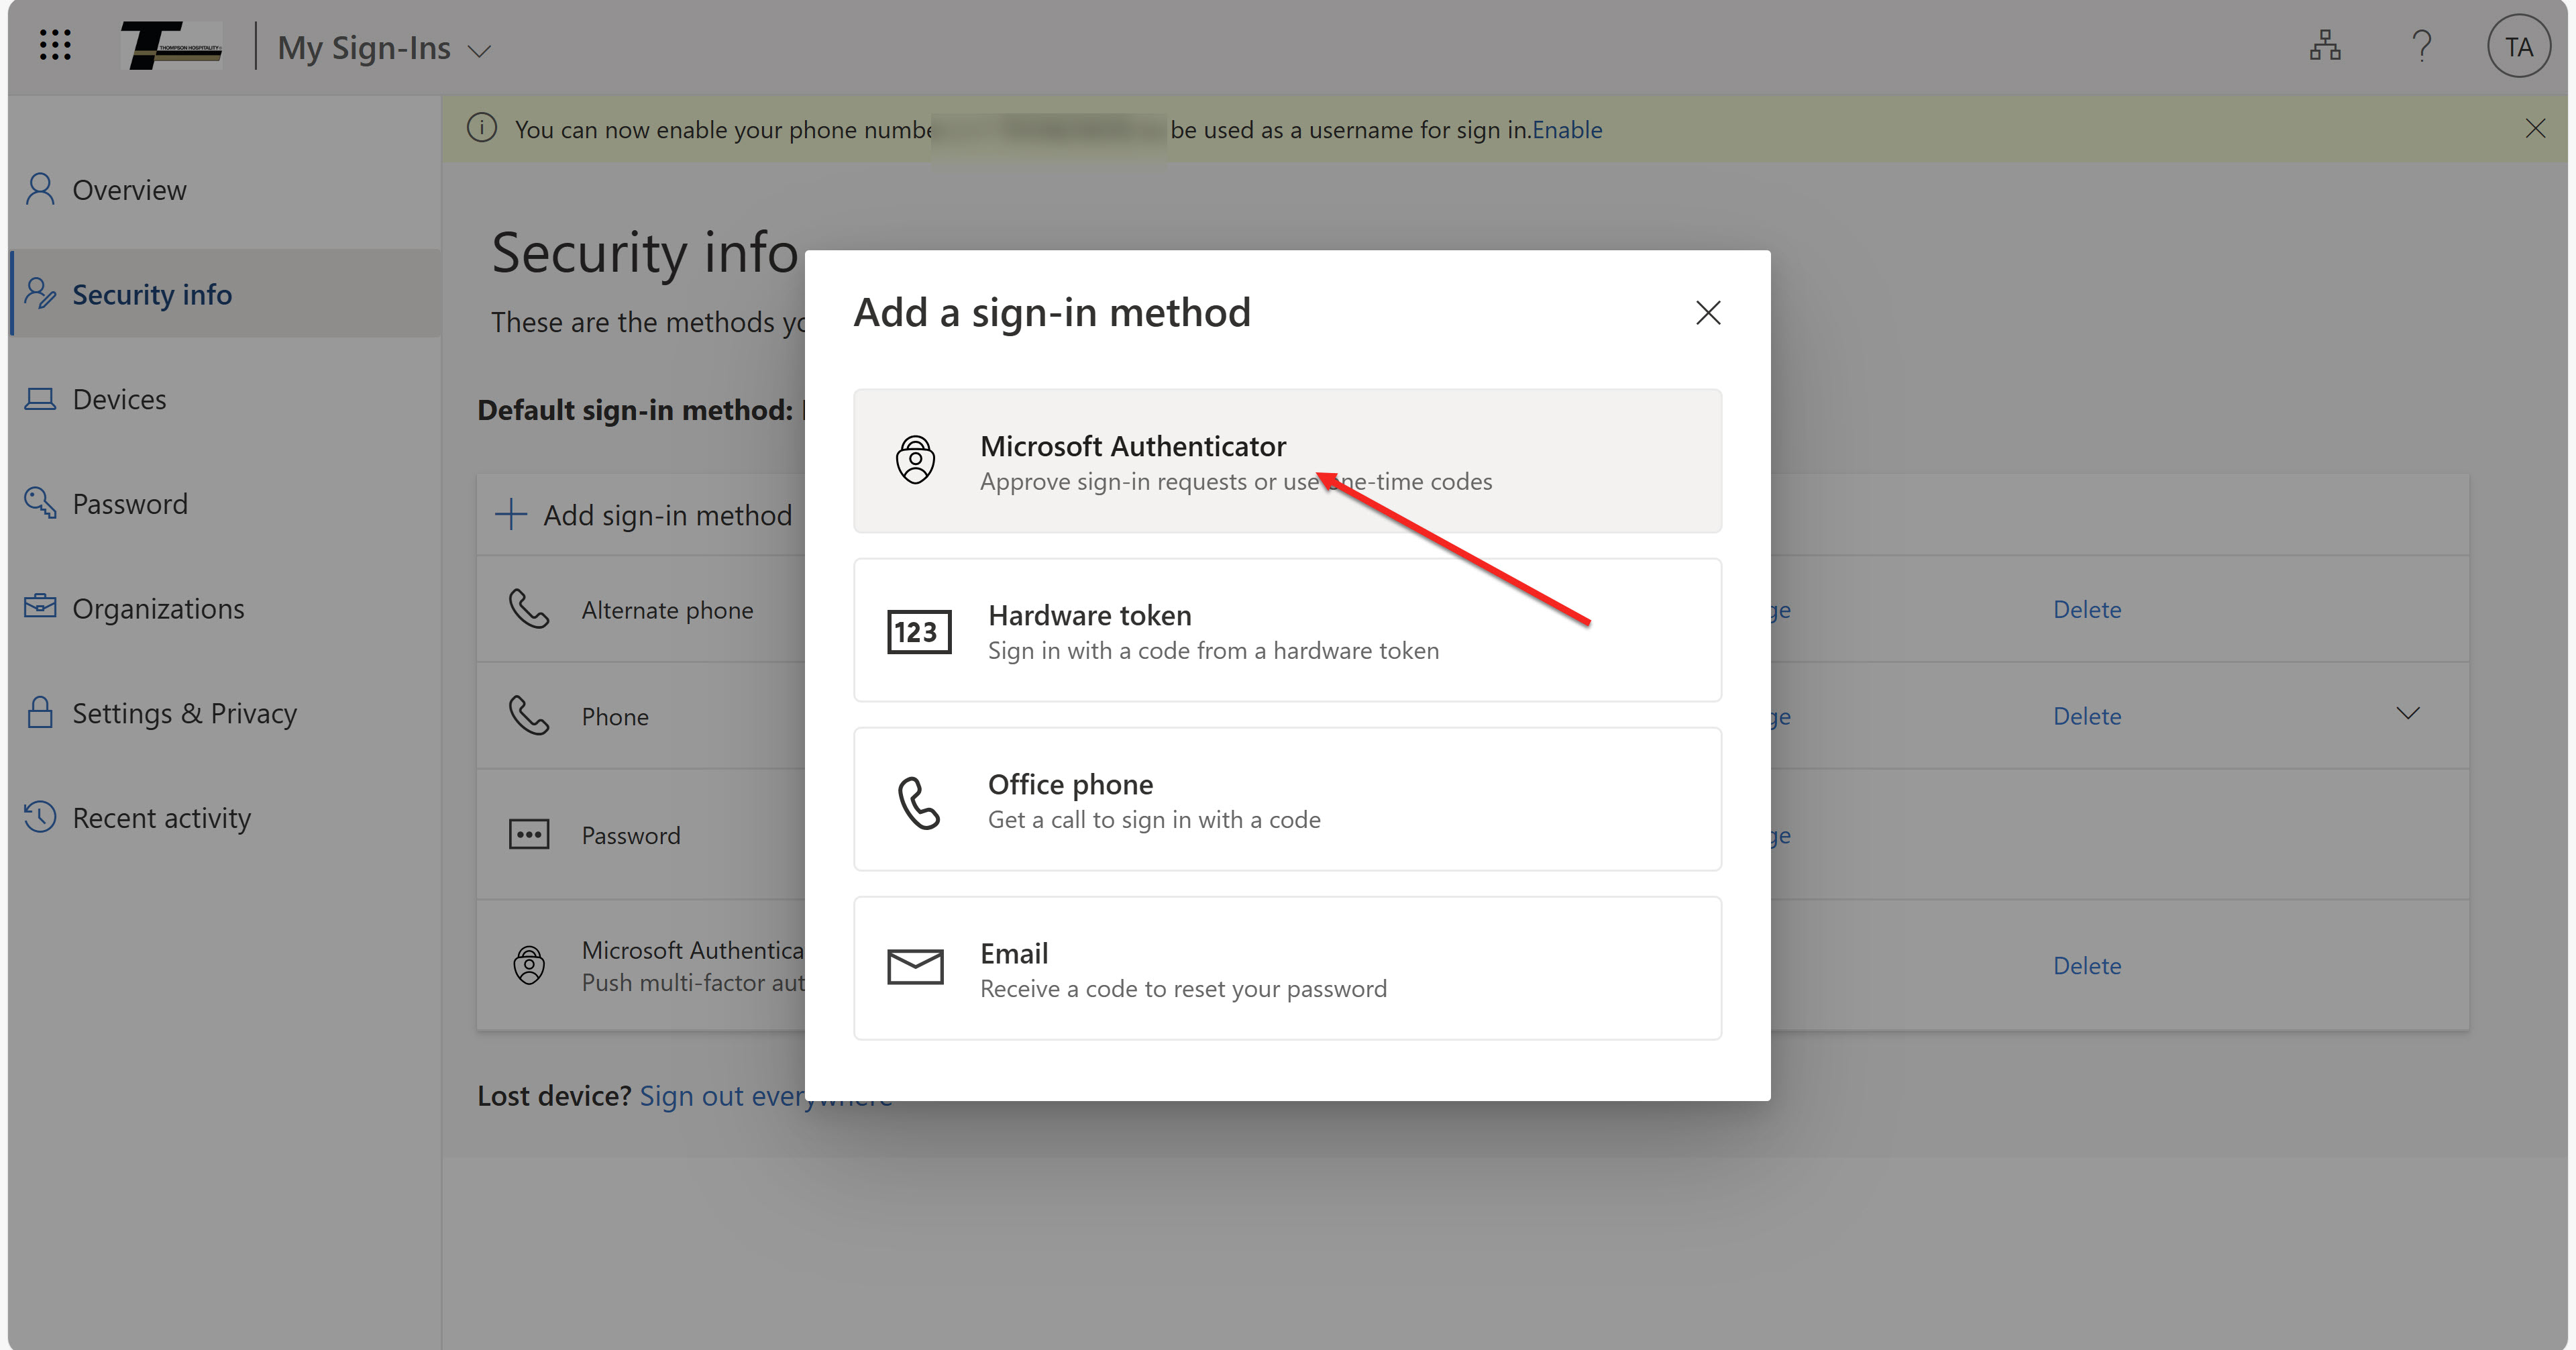Click the Microsoft Authenticator row icon

tap(529, 965)
